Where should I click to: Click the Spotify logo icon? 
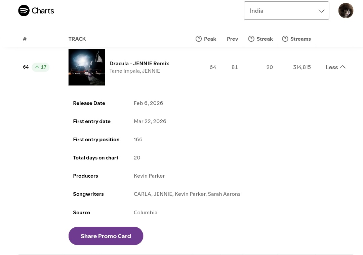pos(24,10)
